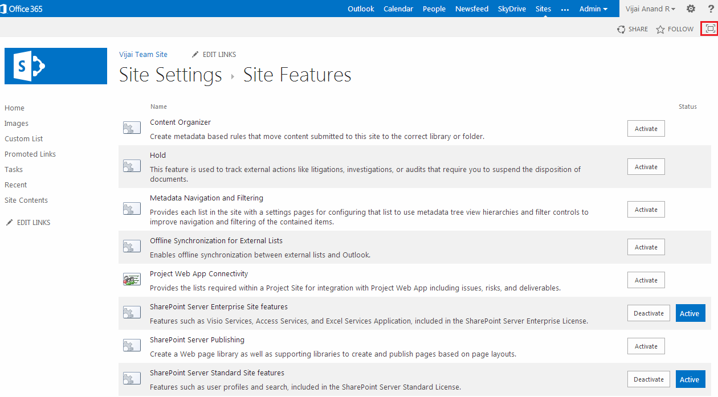
Task: Deactivate SharePoint Server Enterprise Site features
Action: click(648, 313)
